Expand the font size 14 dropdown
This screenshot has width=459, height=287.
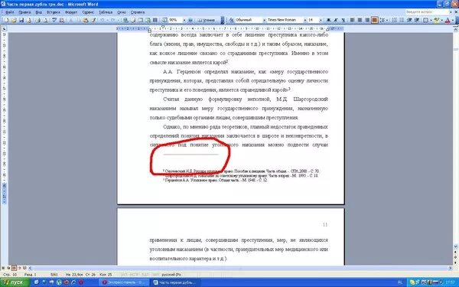click(x=321, y=20)
